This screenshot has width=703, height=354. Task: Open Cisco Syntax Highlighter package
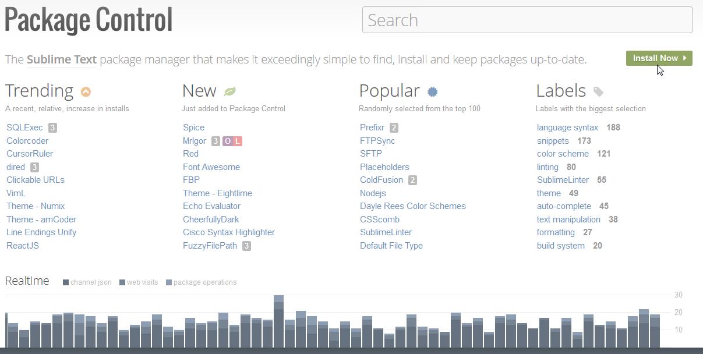229,232
